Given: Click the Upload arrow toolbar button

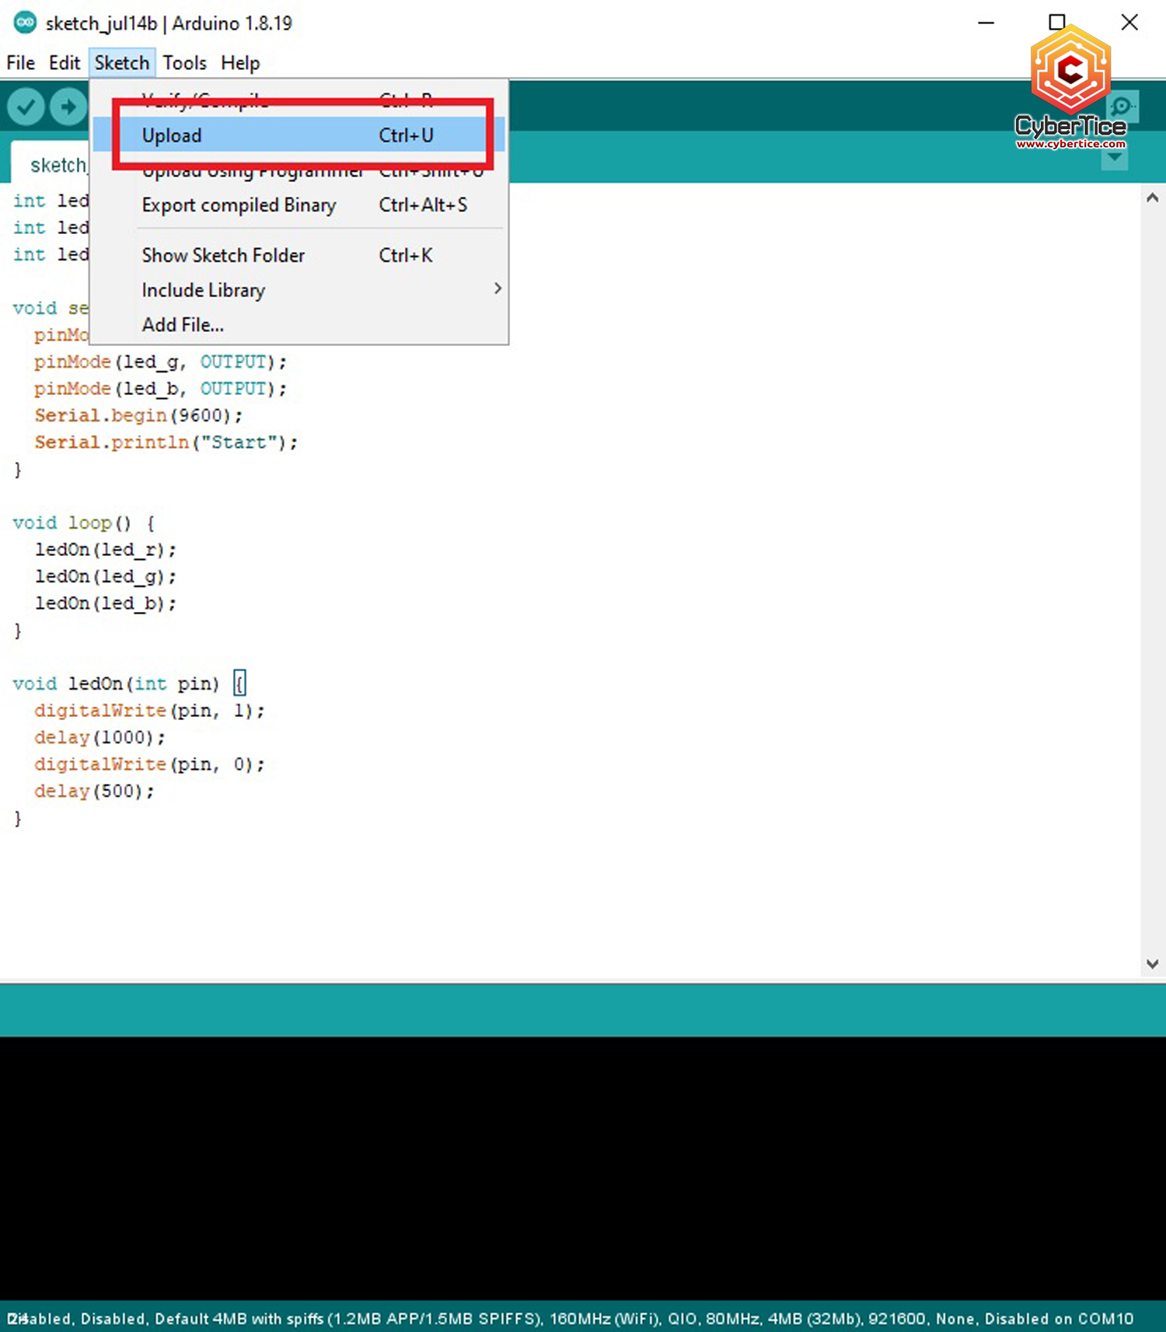Looking at the screenshot, I should point(68,107).
